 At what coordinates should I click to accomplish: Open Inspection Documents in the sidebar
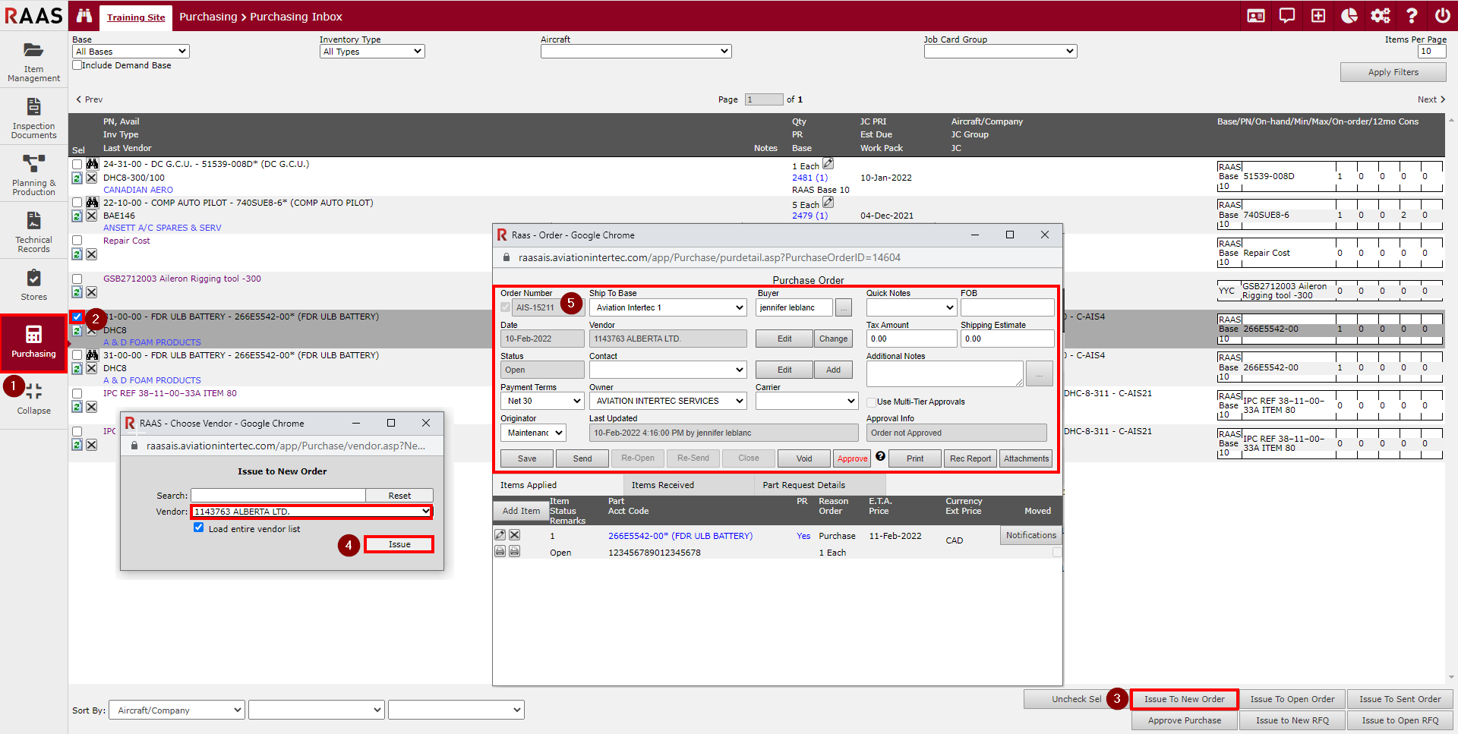pos(33,118)
